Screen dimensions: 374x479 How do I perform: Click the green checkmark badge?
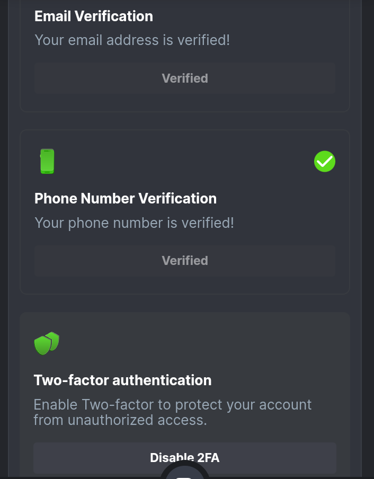(325, 161)
